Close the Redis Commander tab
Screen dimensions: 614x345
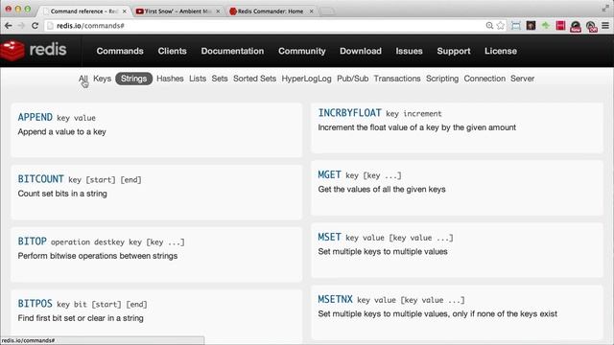click(x=311, y=11)
